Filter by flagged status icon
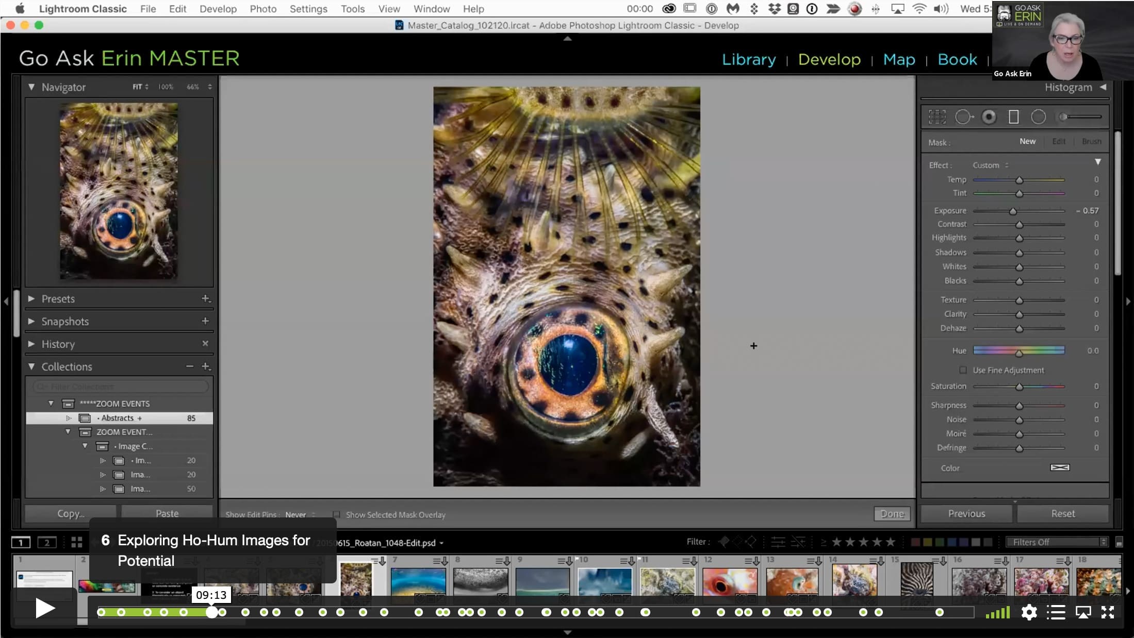The image size is (1134, 638). click(x=724, y=542)
